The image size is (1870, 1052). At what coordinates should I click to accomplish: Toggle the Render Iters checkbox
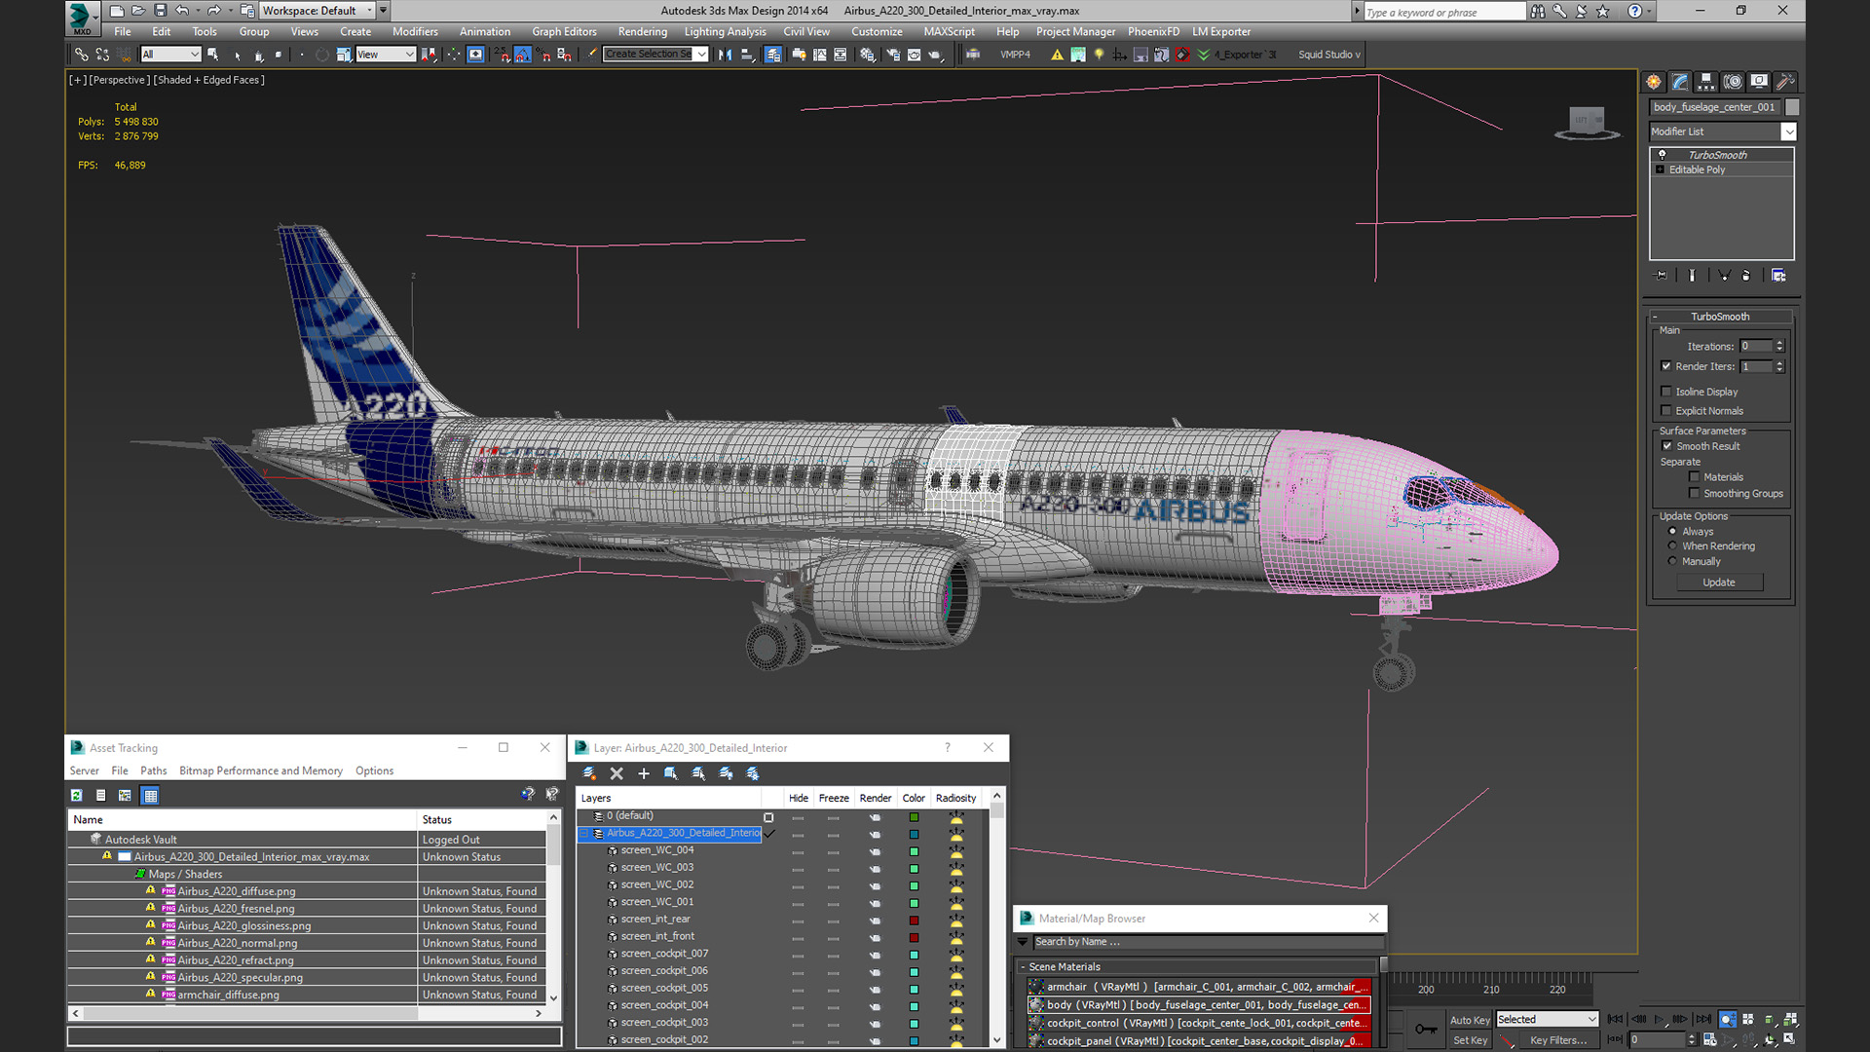point(1666,366)
